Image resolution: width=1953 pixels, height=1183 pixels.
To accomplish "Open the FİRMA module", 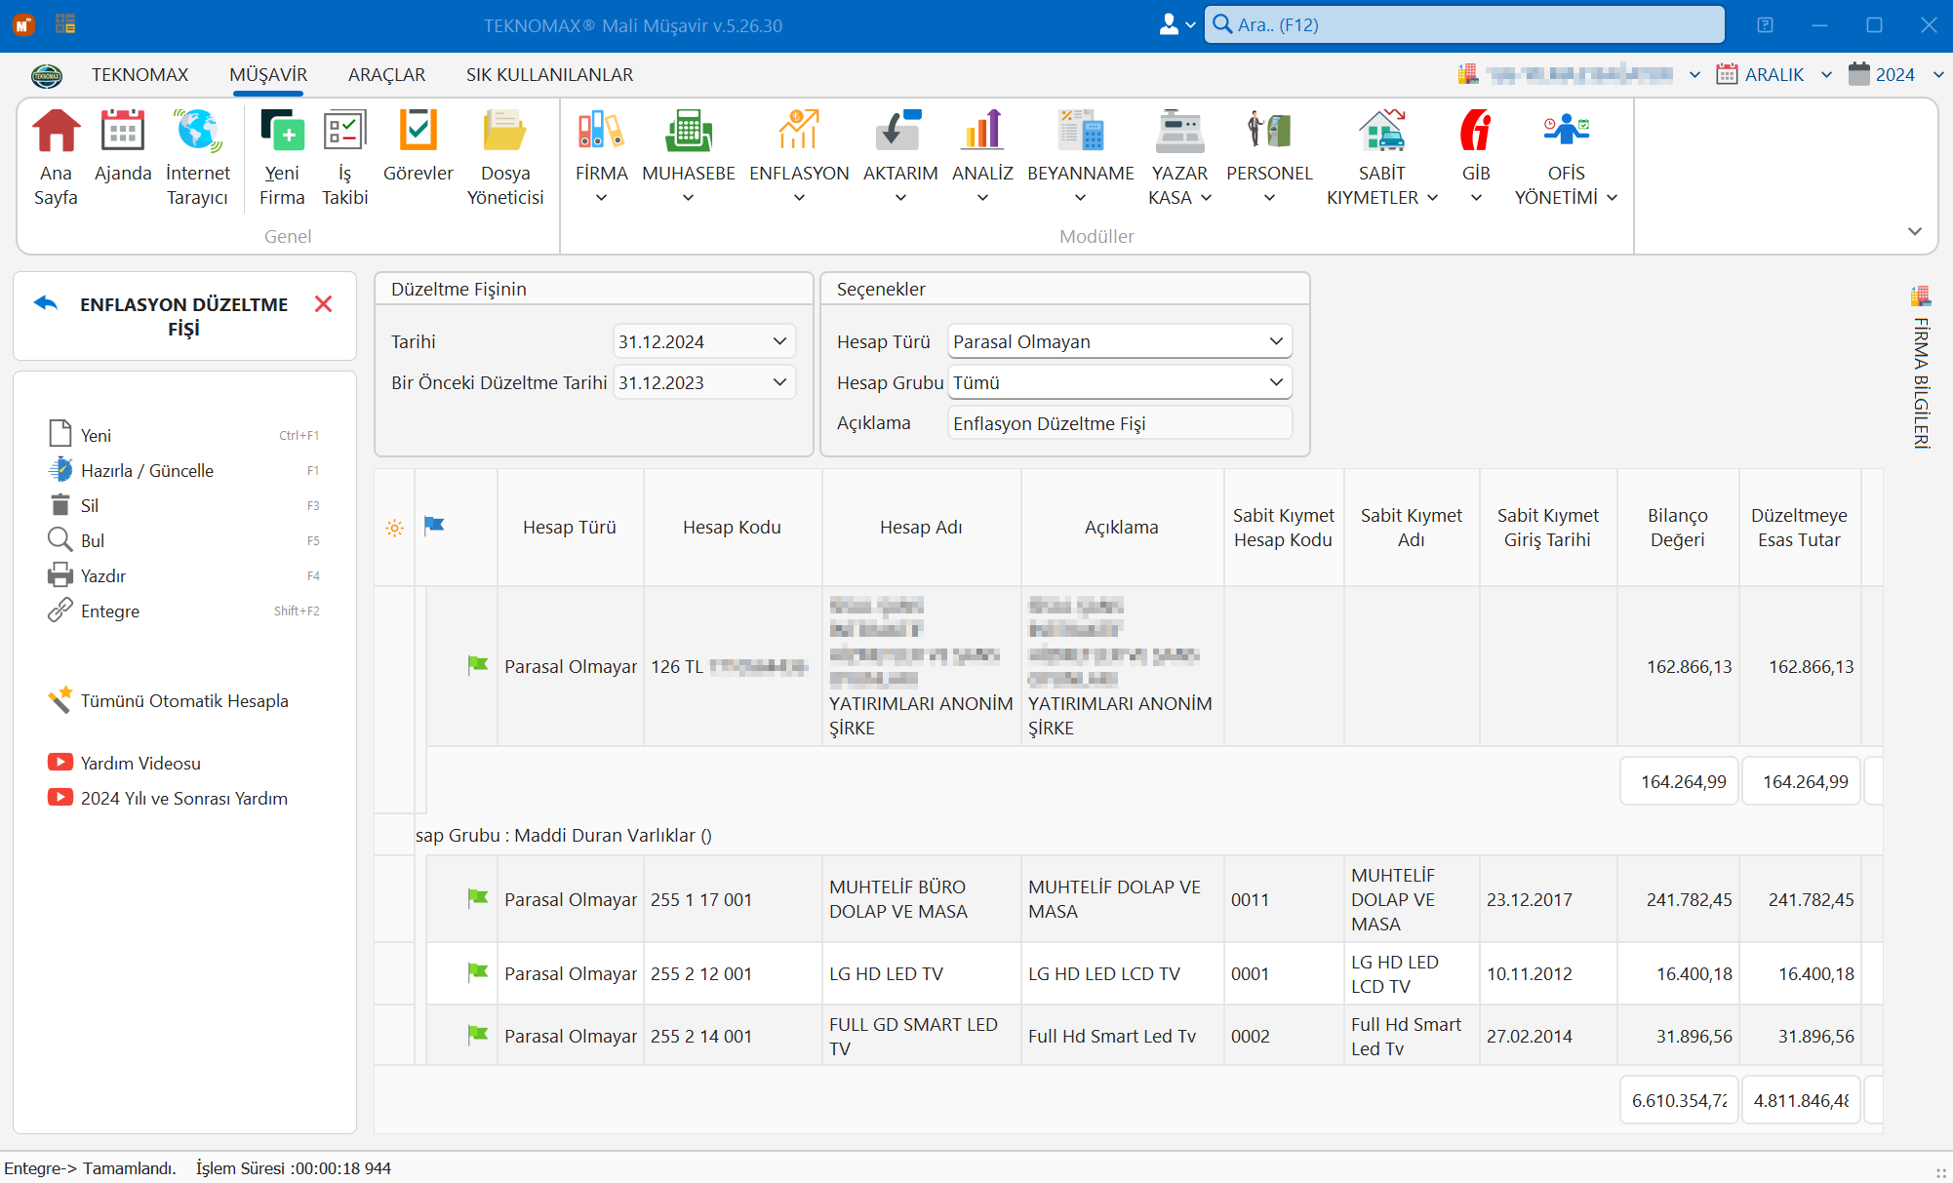I will (601, 157).
